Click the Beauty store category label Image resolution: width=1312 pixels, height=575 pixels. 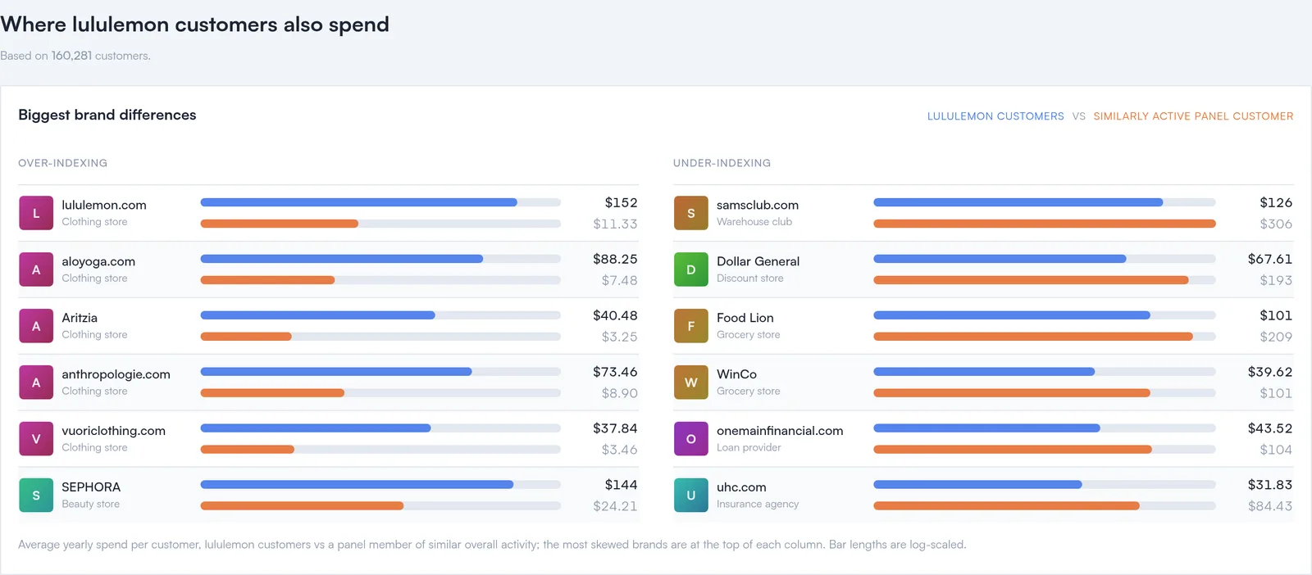pyautogui.click(x=90, y=505)
